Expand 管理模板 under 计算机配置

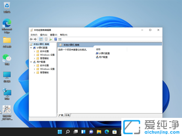[x=34, y=58]
